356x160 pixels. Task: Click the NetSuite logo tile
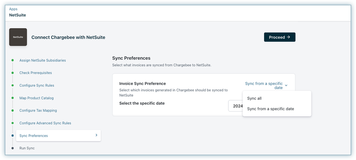(18, 37)
